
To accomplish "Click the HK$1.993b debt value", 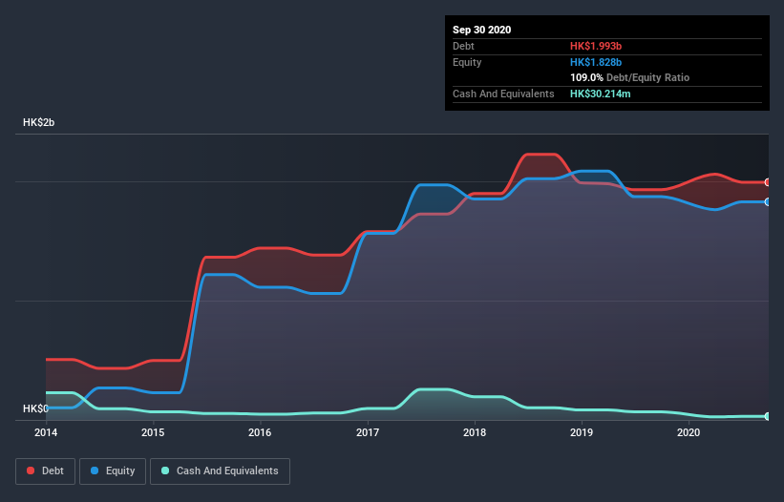I will [596, 46].
